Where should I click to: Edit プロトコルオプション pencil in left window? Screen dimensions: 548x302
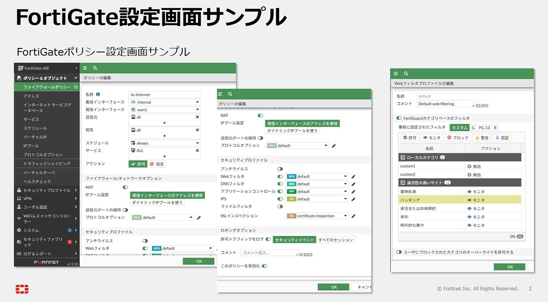199,218
